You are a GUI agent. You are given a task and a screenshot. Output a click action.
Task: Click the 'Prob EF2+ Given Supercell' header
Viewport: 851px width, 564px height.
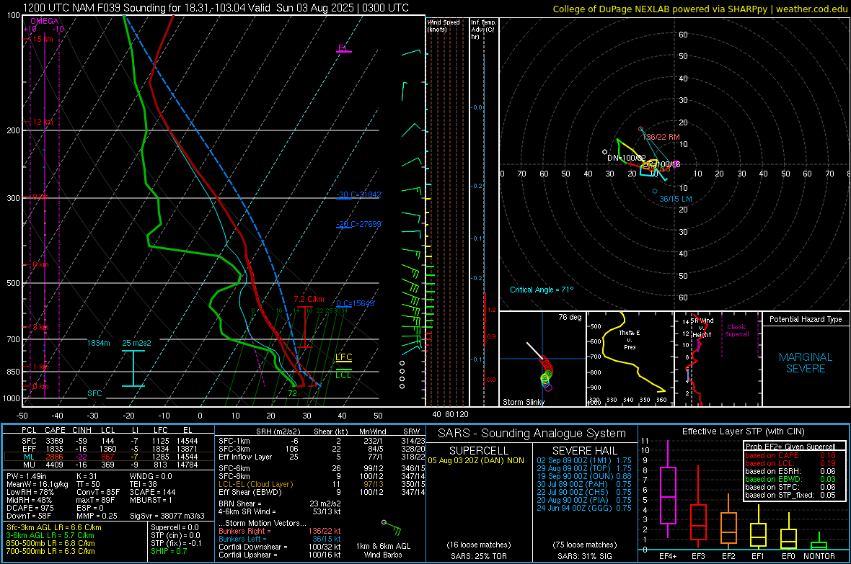[790, 447]
